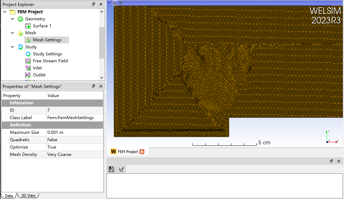Click the Mesh Settings icon in tree
Viewport: 344px width, 199px height.
coord(28,40)
